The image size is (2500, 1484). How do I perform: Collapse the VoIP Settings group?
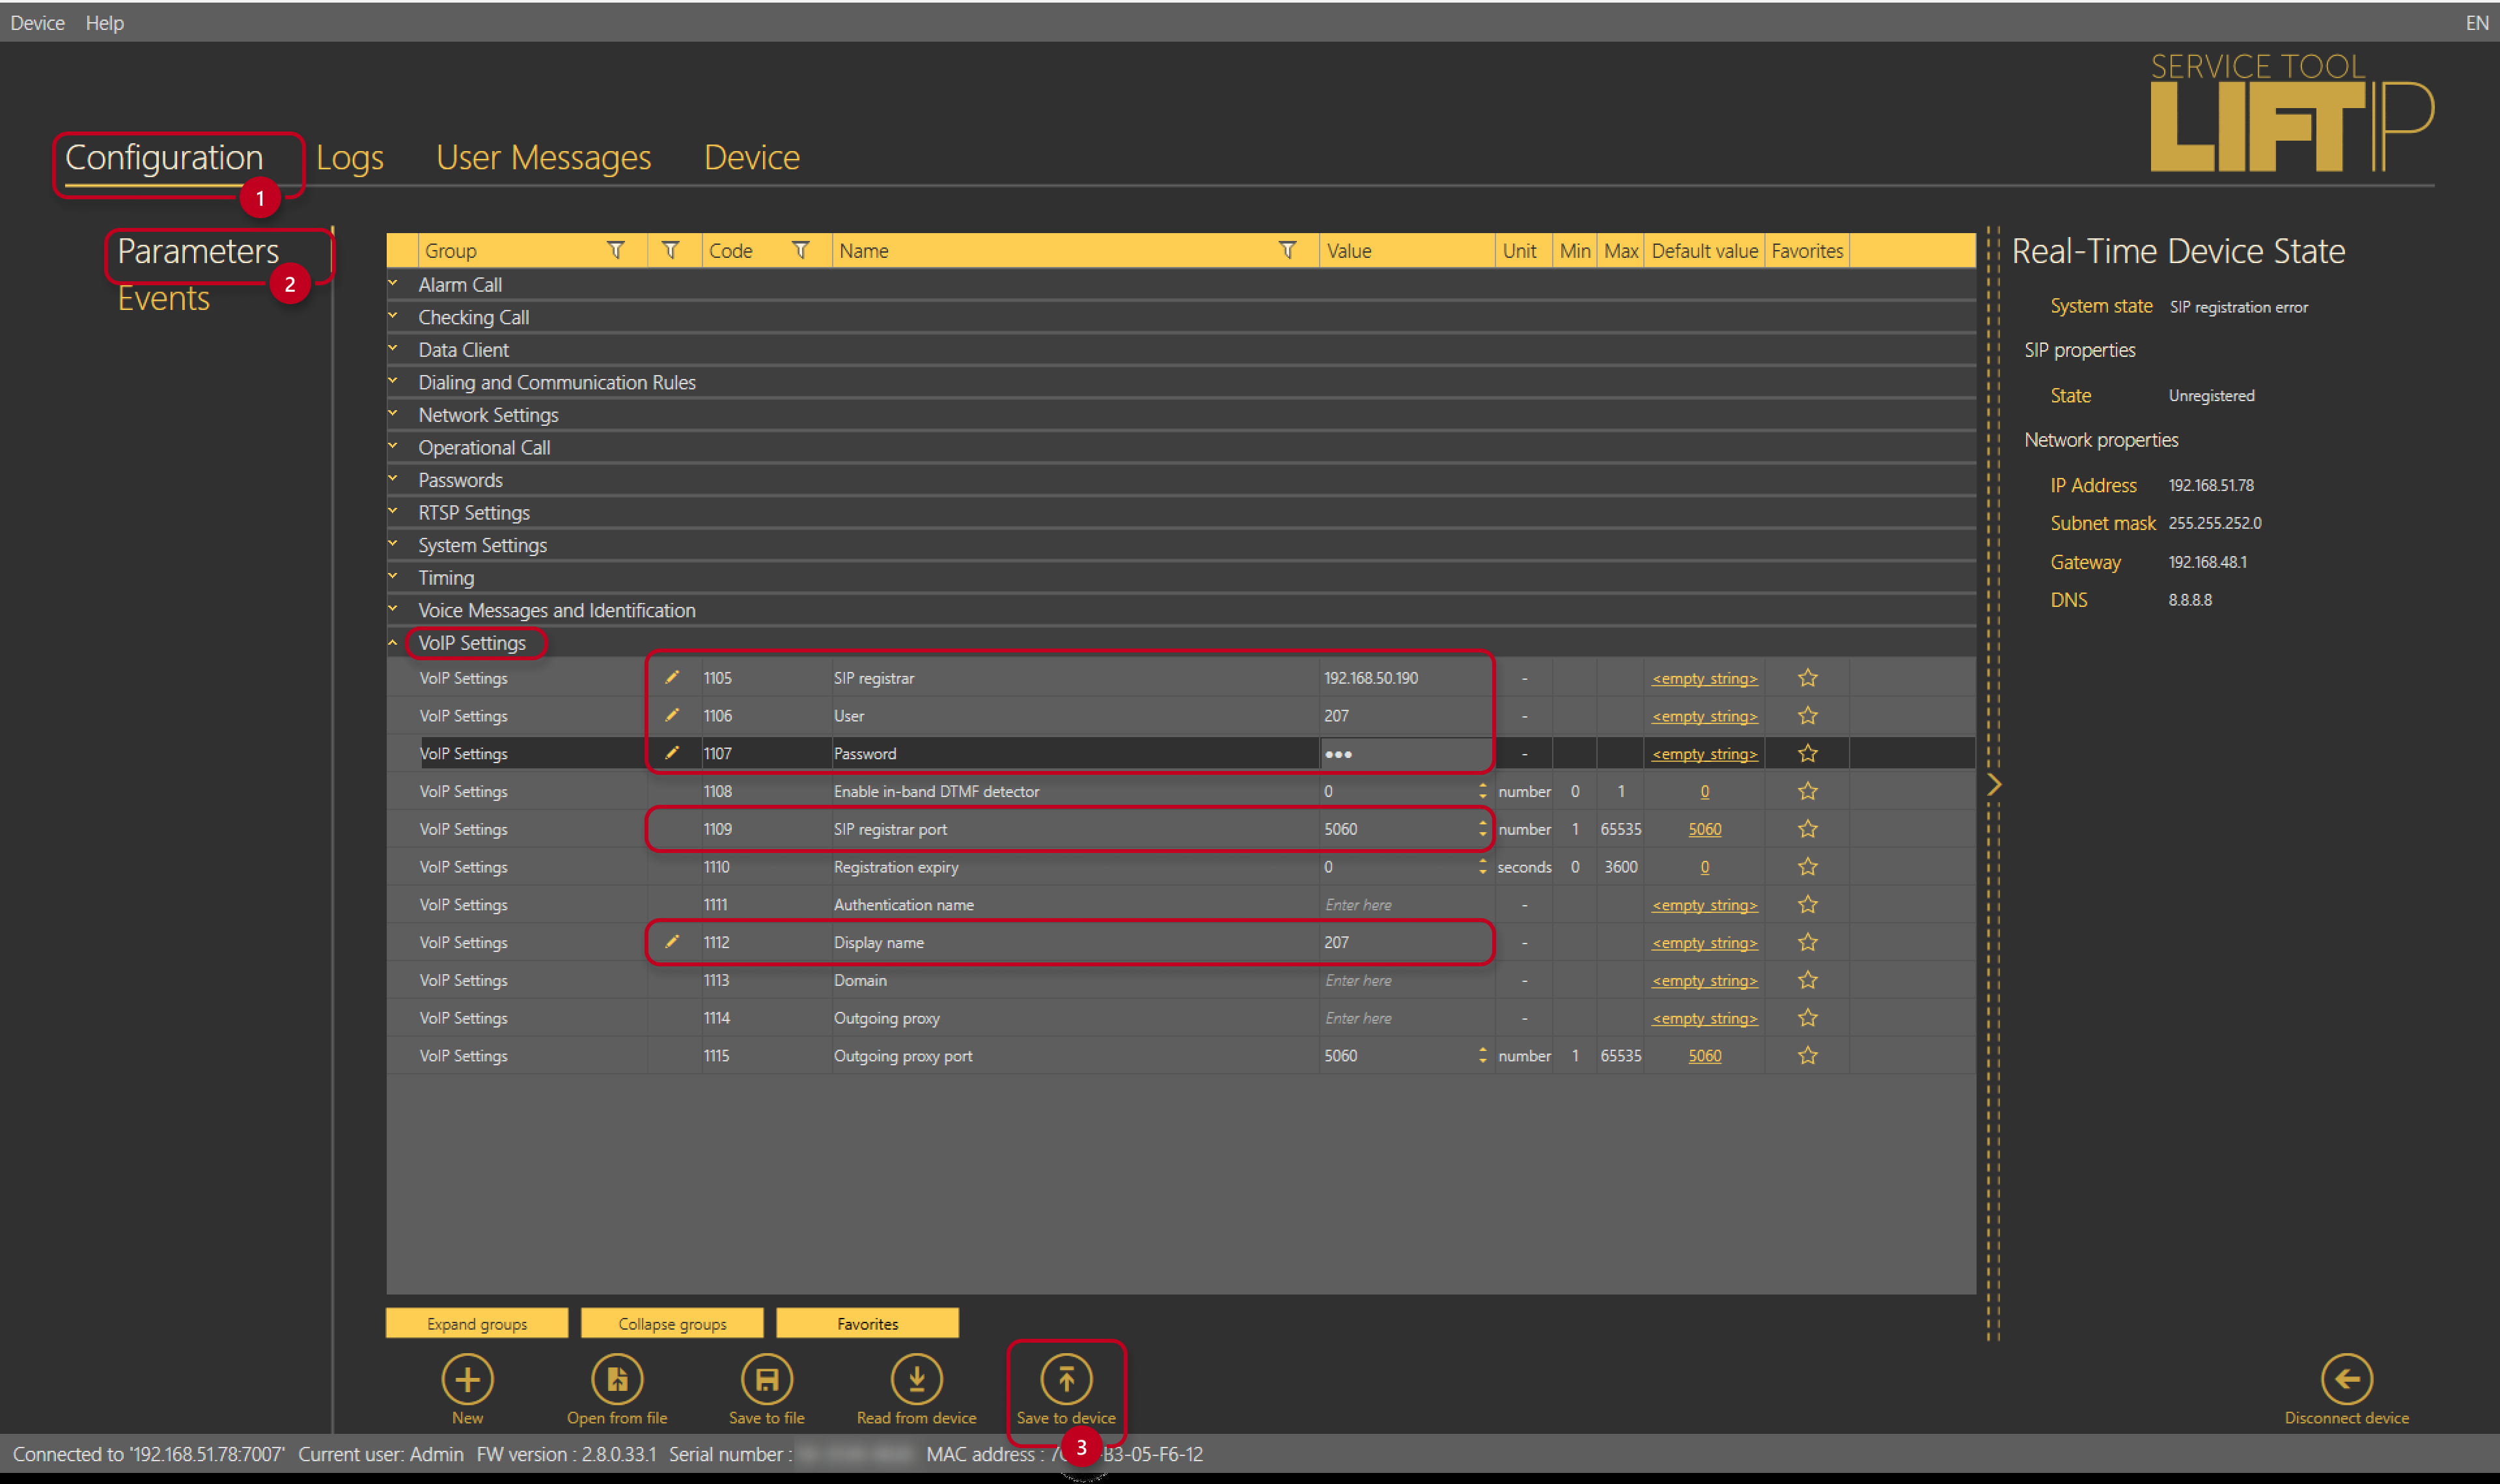tap(393, 643)
